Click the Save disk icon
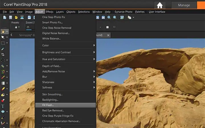This screenshot has height=128, width=205. point(29,17)
